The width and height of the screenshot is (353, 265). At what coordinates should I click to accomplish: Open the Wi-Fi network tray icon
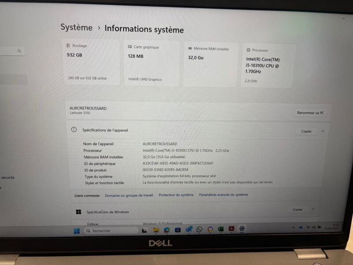coord(308,227)
